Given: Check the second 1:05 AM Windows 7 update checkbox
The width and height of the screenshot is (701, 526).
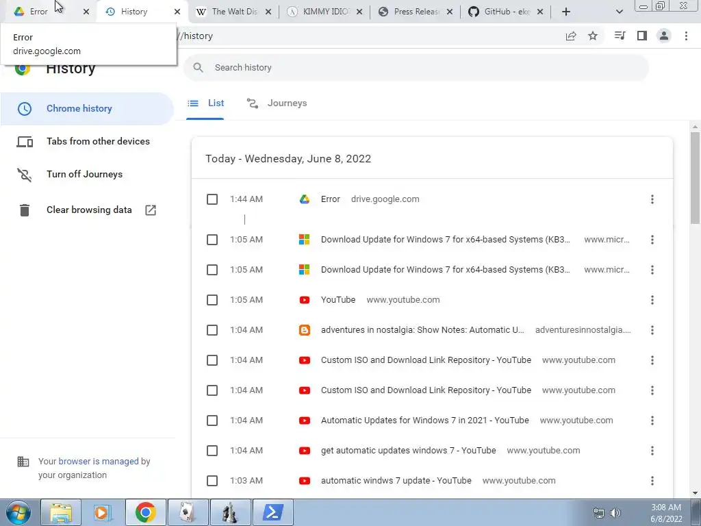Looking at the screenshot, I should [212, 270].
